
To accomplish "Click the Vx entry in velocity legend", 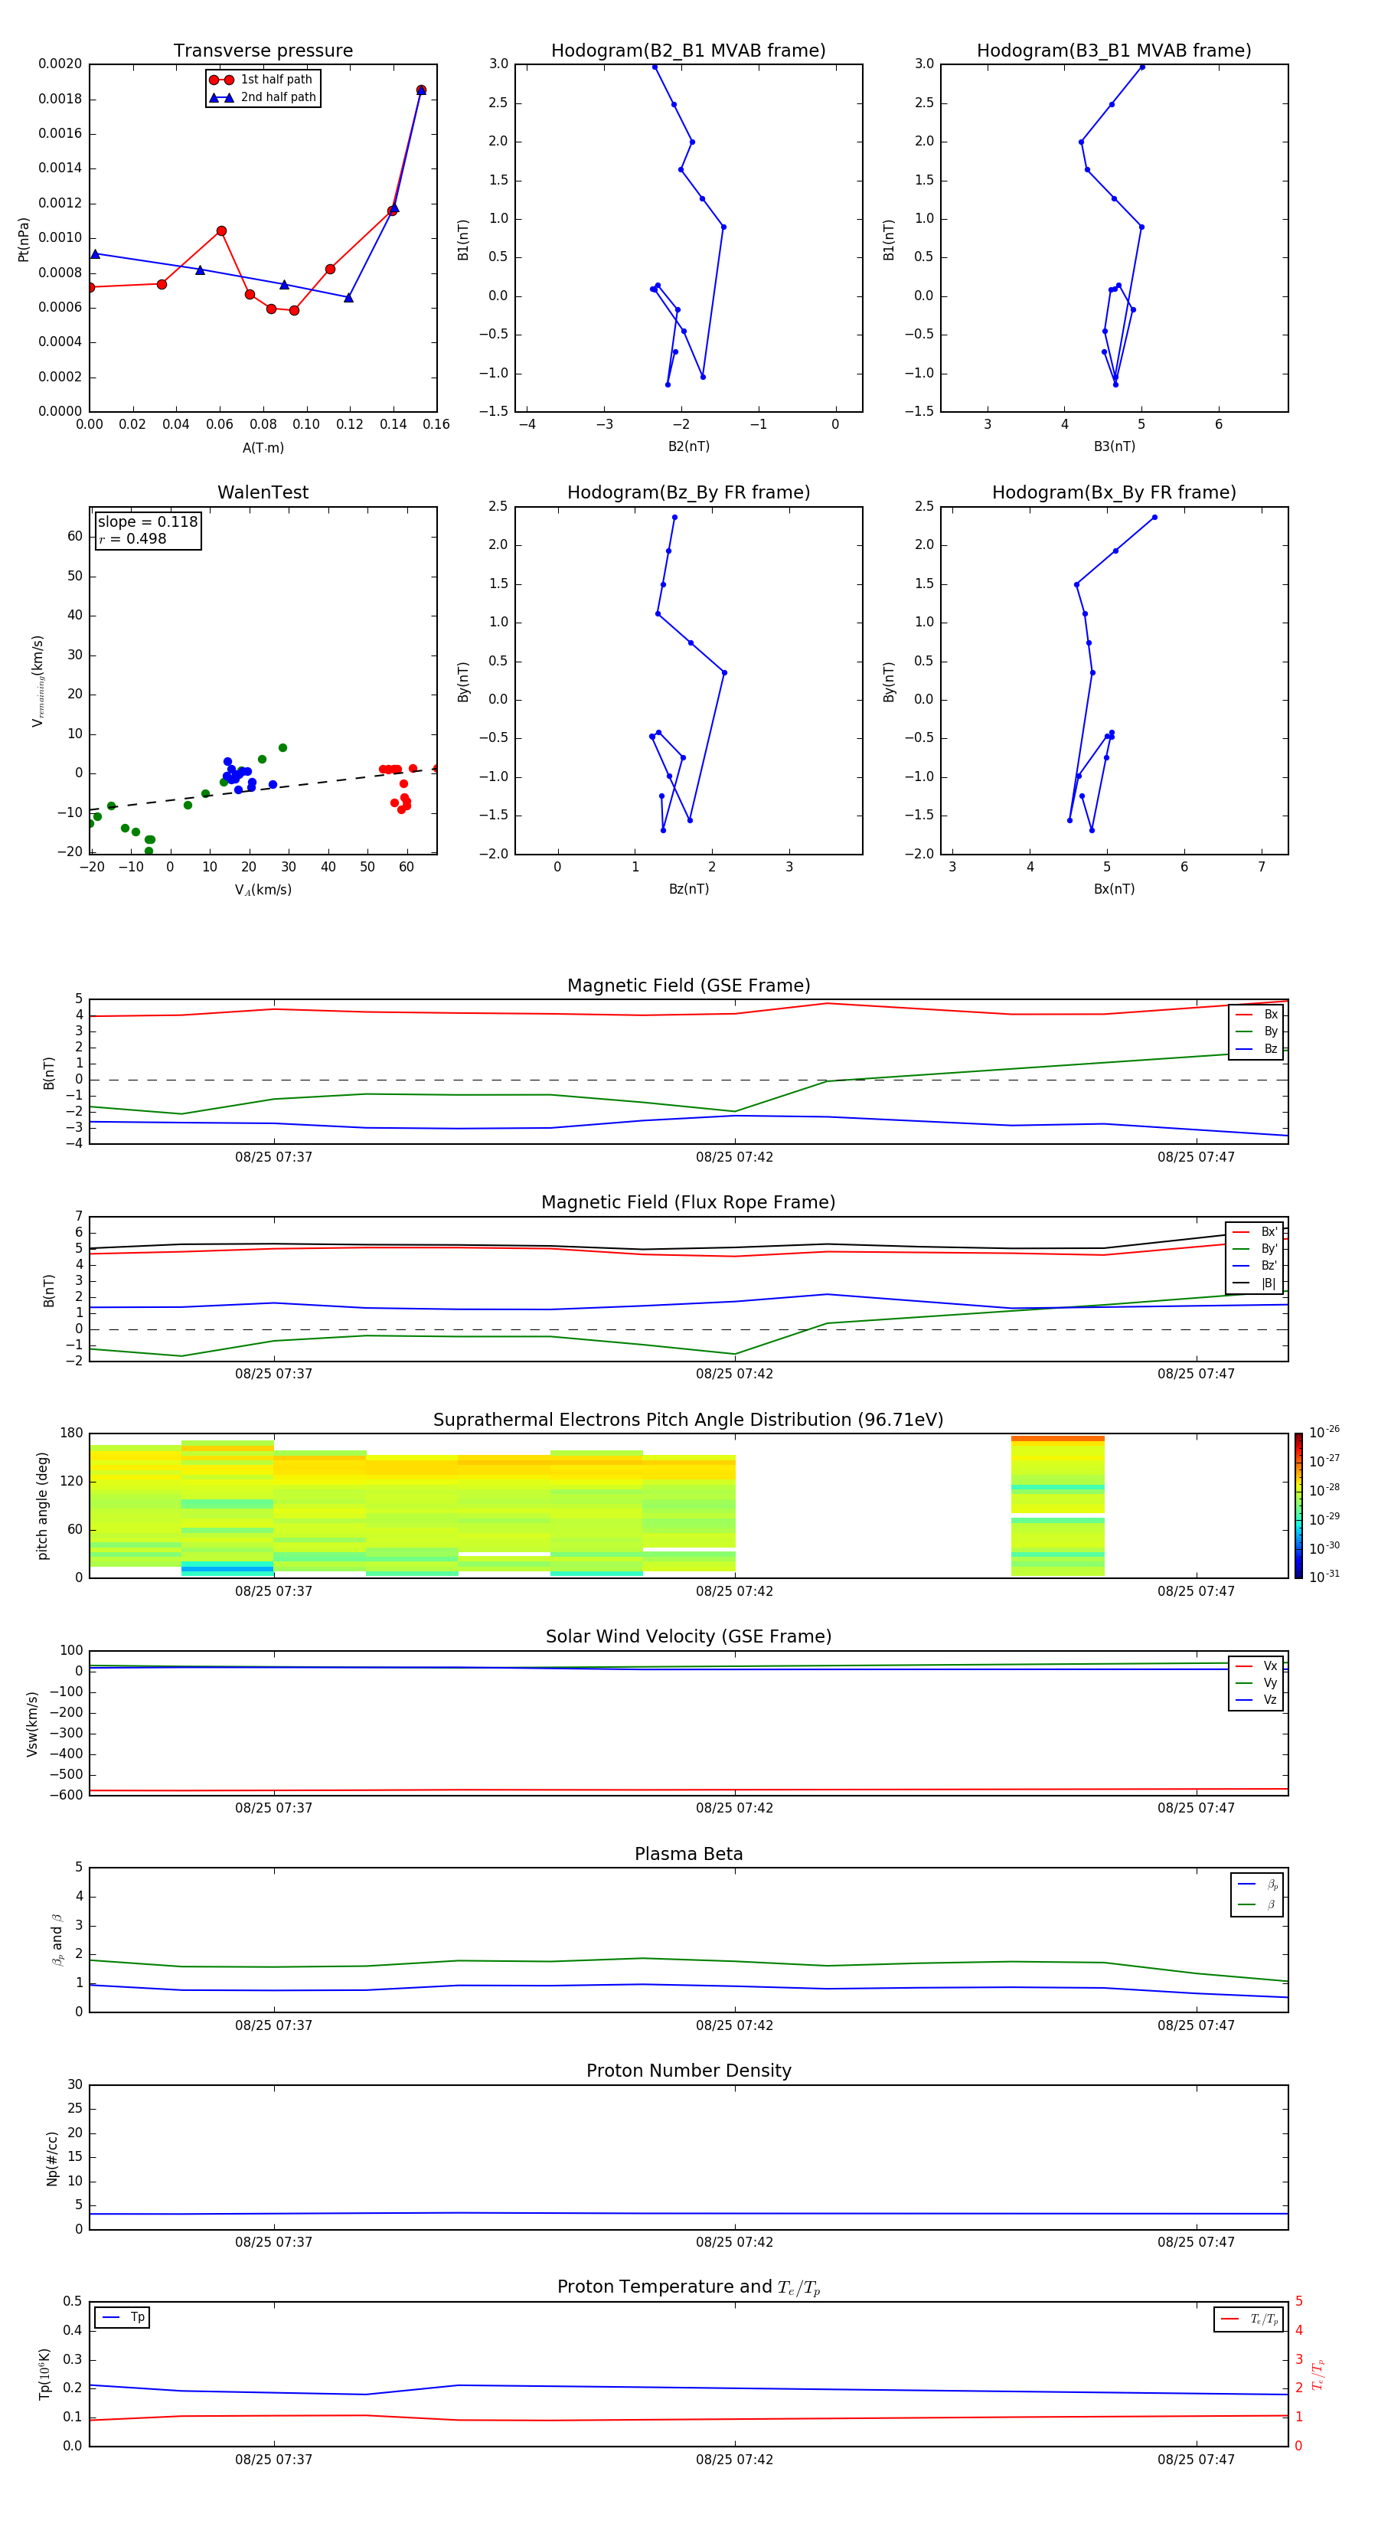I will pos(1256,1666).
